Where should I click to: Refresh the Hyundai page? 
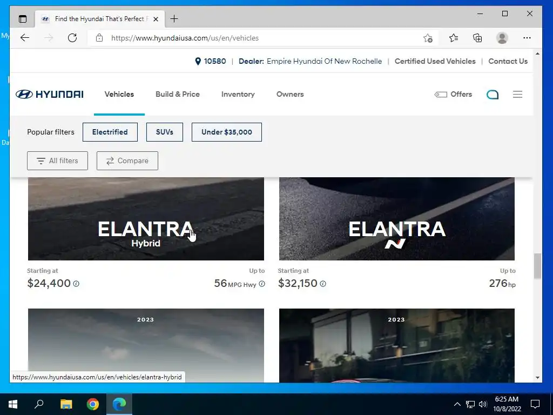pyautogui.click(x=72, y=38)
